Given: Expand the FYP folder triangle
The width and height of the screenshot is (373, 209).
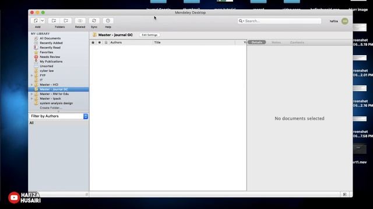Looking at the screenshot, I should pos(31,75).
